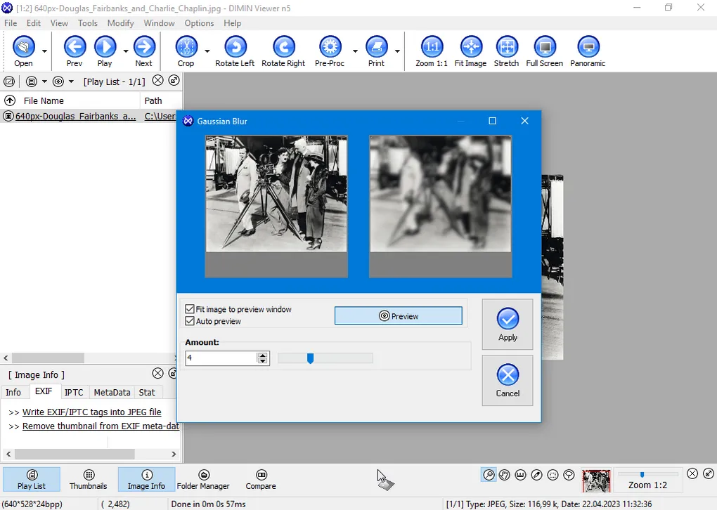Click the Zoom 1:1 icon
The width and height of the screenshot is (717, 510).
click(x=431, y=47)
